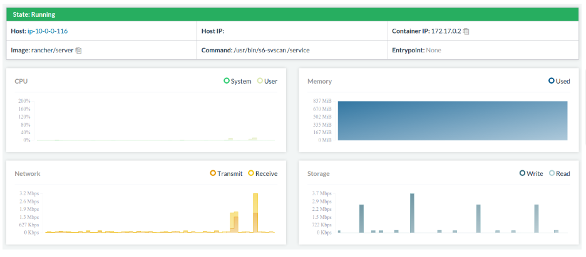Toggle the System series in CPU legend
Screen dimensions: 586x257
click(237, 81)
